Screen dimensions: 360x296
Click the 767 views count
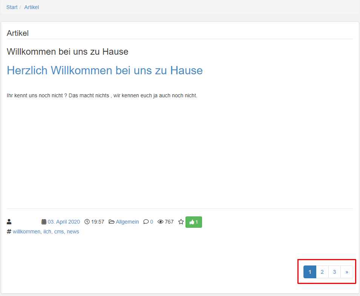[x=169, y=222]
